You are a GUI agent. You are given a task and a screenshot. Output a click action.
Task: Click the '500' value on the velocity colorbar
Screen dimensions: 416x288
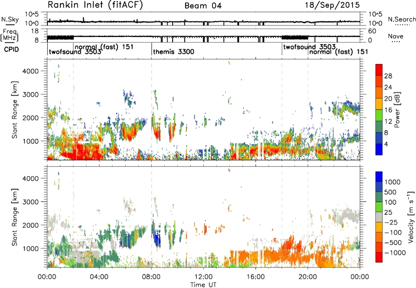click(x=391, y=192)
